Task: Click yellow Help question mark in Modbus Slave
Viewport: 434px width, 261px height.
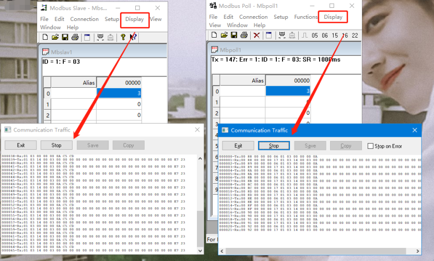Action: [123, 37]
